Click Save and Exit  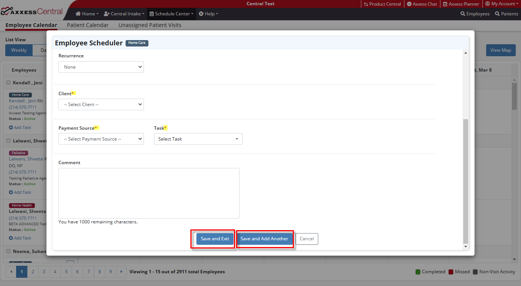215,239
